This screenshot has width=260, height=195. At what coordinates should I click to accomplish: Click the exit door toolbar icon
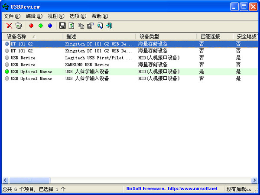click(109, 26)
